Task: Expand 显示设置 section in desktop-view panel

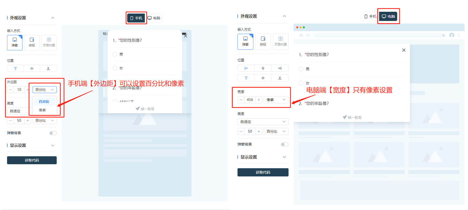Action: click(284, 157)
